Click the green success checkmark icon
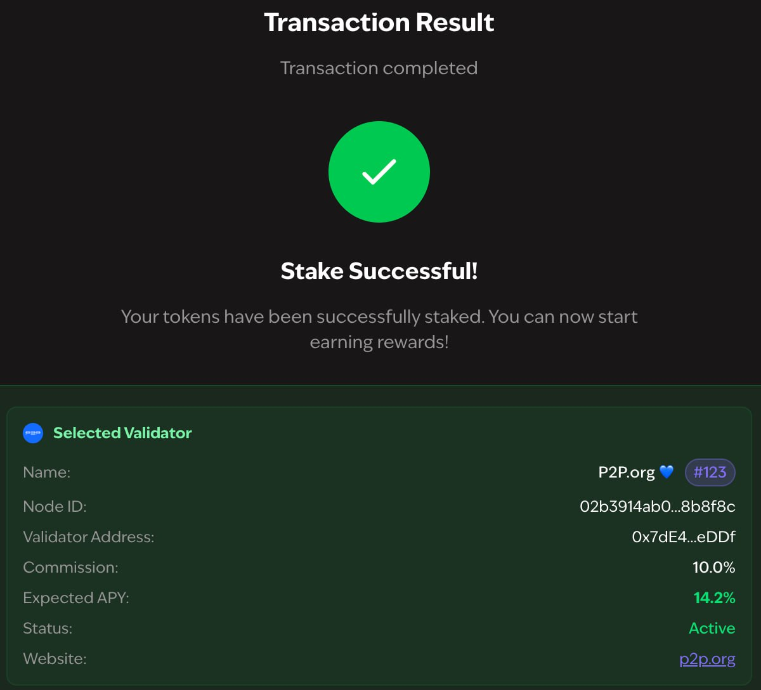Screen dimensions: 761x690 379,172
